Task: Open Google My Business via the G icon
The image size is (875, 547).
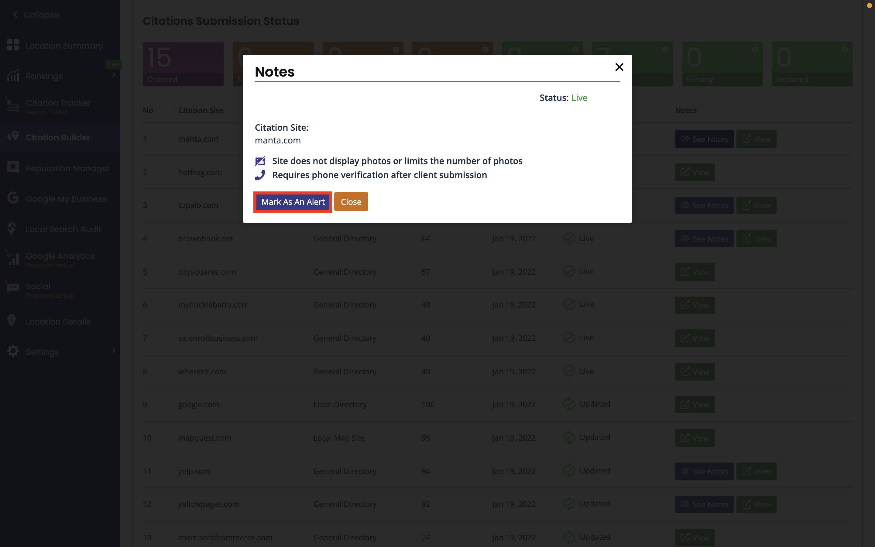Action: (x=13, y=198)
